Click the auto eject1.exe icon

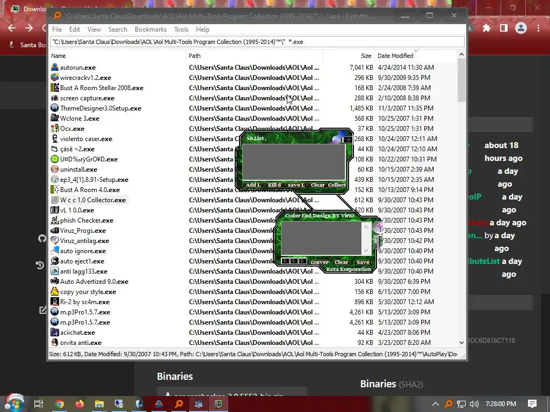point(54,261)
